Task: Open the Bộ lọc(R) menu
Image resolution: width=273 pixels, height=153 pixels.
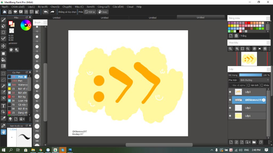Action: pos(43,7)
